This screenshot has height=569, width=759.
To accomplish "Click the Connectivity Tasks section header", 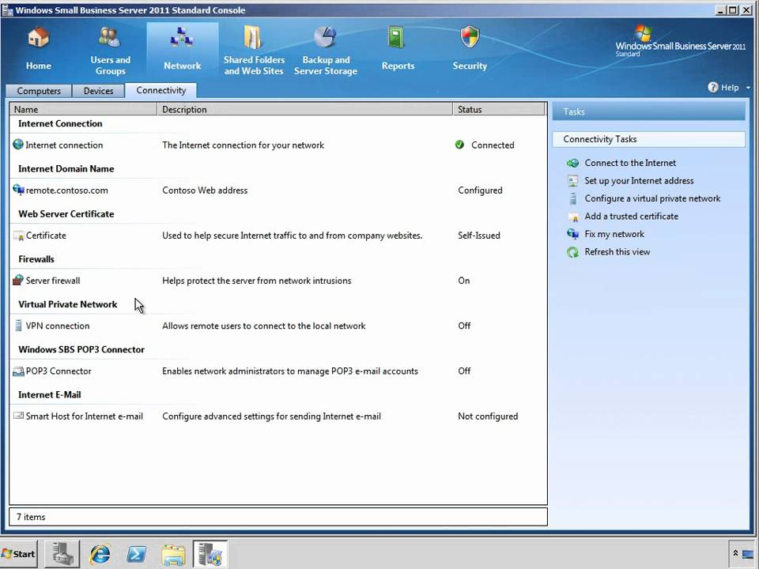I will click(x=648, y=139).
